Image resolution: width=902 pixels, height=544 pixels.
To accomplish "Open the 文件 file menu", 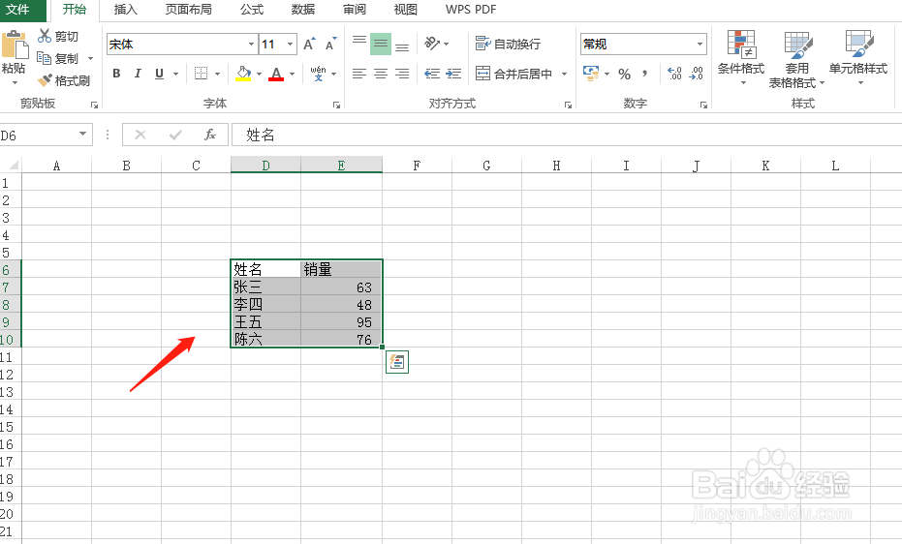I will pyautogui.click(x=17, y=9).
